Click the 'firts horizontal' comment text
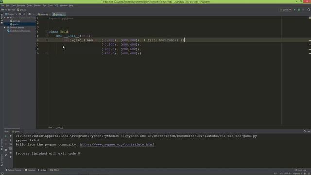The height and width of the screenshot is (175, 311). pyautogui.click(x=163, y=40)
